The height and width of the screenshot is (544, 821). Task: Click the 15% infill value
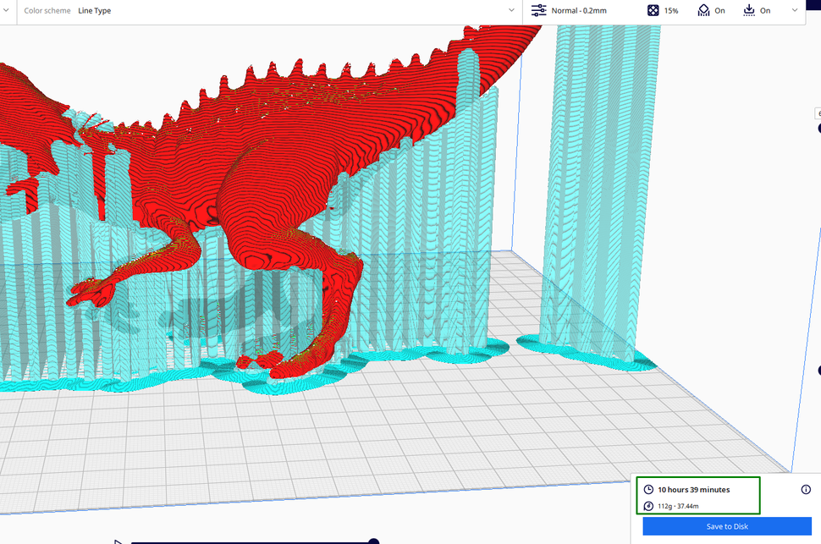[x=673, y=9]
